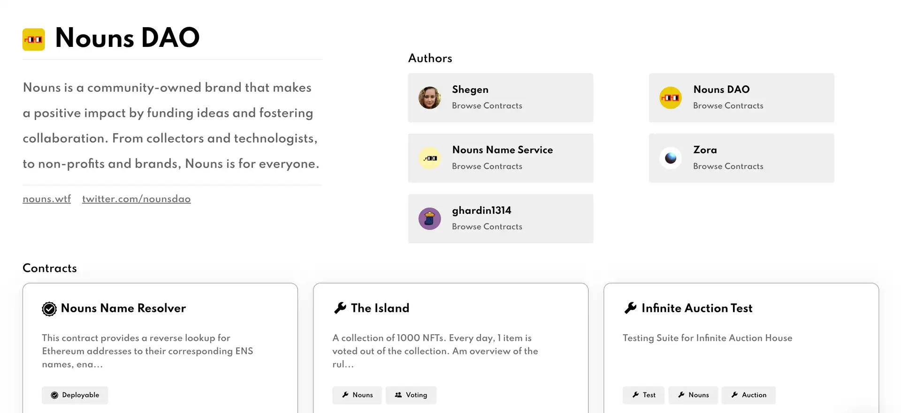Click the wrench icon beside The Island
The height and width of the screenshot is (413, 901).
tap(340, 308)
